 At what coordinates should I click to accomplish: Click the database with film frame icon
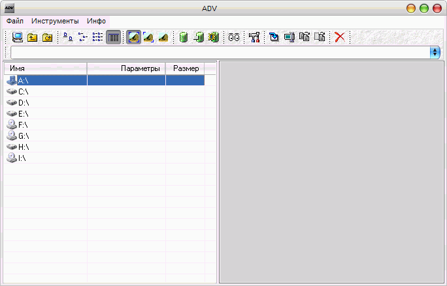pyautogui.click(x=214, y=37)
